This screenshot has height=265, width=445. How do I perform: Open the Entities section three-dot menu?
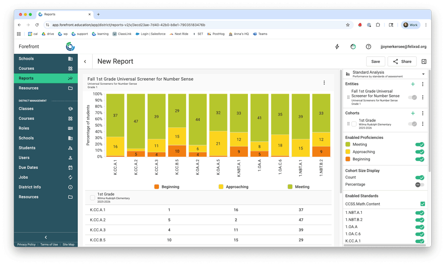[423, 84]
